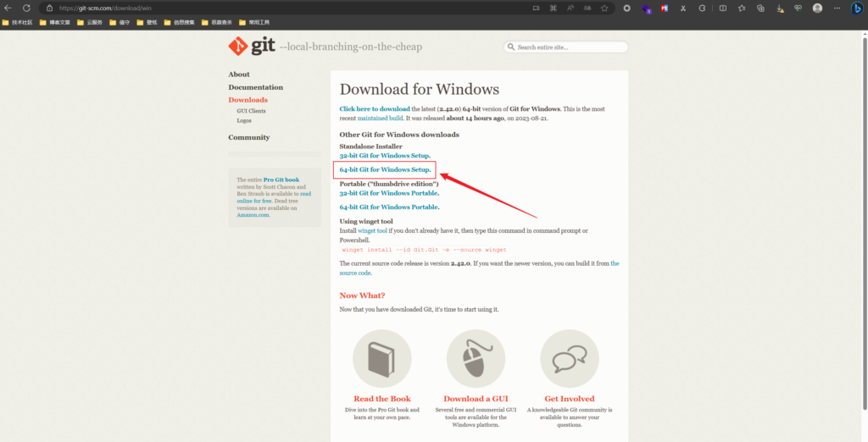
Task: Download 64-bit Git for Windows Portable
Action: point(388,207)
